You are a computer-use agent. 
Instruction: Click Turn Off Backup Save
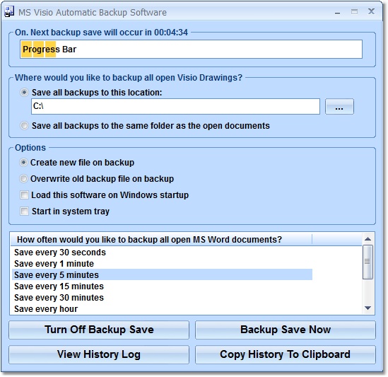pyautogui.click(x=99, y=330)
